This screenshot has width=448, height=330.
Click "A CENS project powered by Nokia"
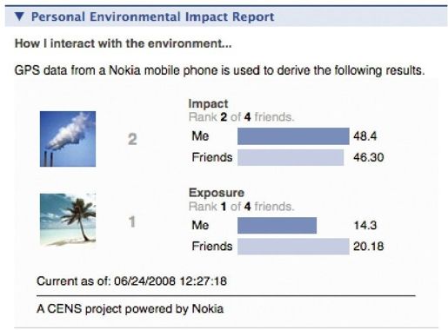(x=130, y=309)
